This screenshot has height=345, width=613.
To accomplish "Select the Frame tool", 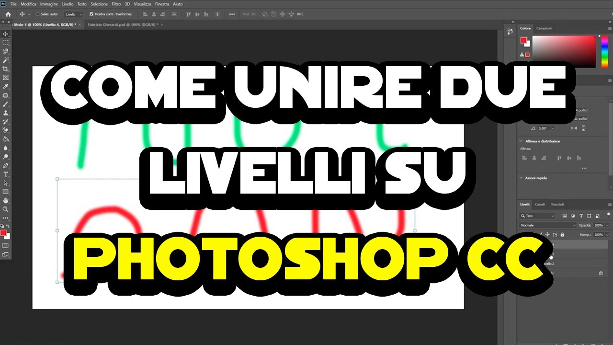I will click(6, 78).
